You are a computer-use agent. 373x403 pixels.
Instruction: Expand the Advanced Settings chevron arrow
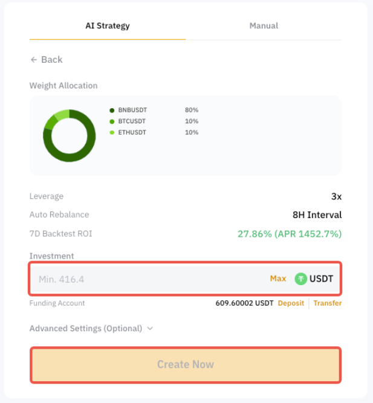150,329
